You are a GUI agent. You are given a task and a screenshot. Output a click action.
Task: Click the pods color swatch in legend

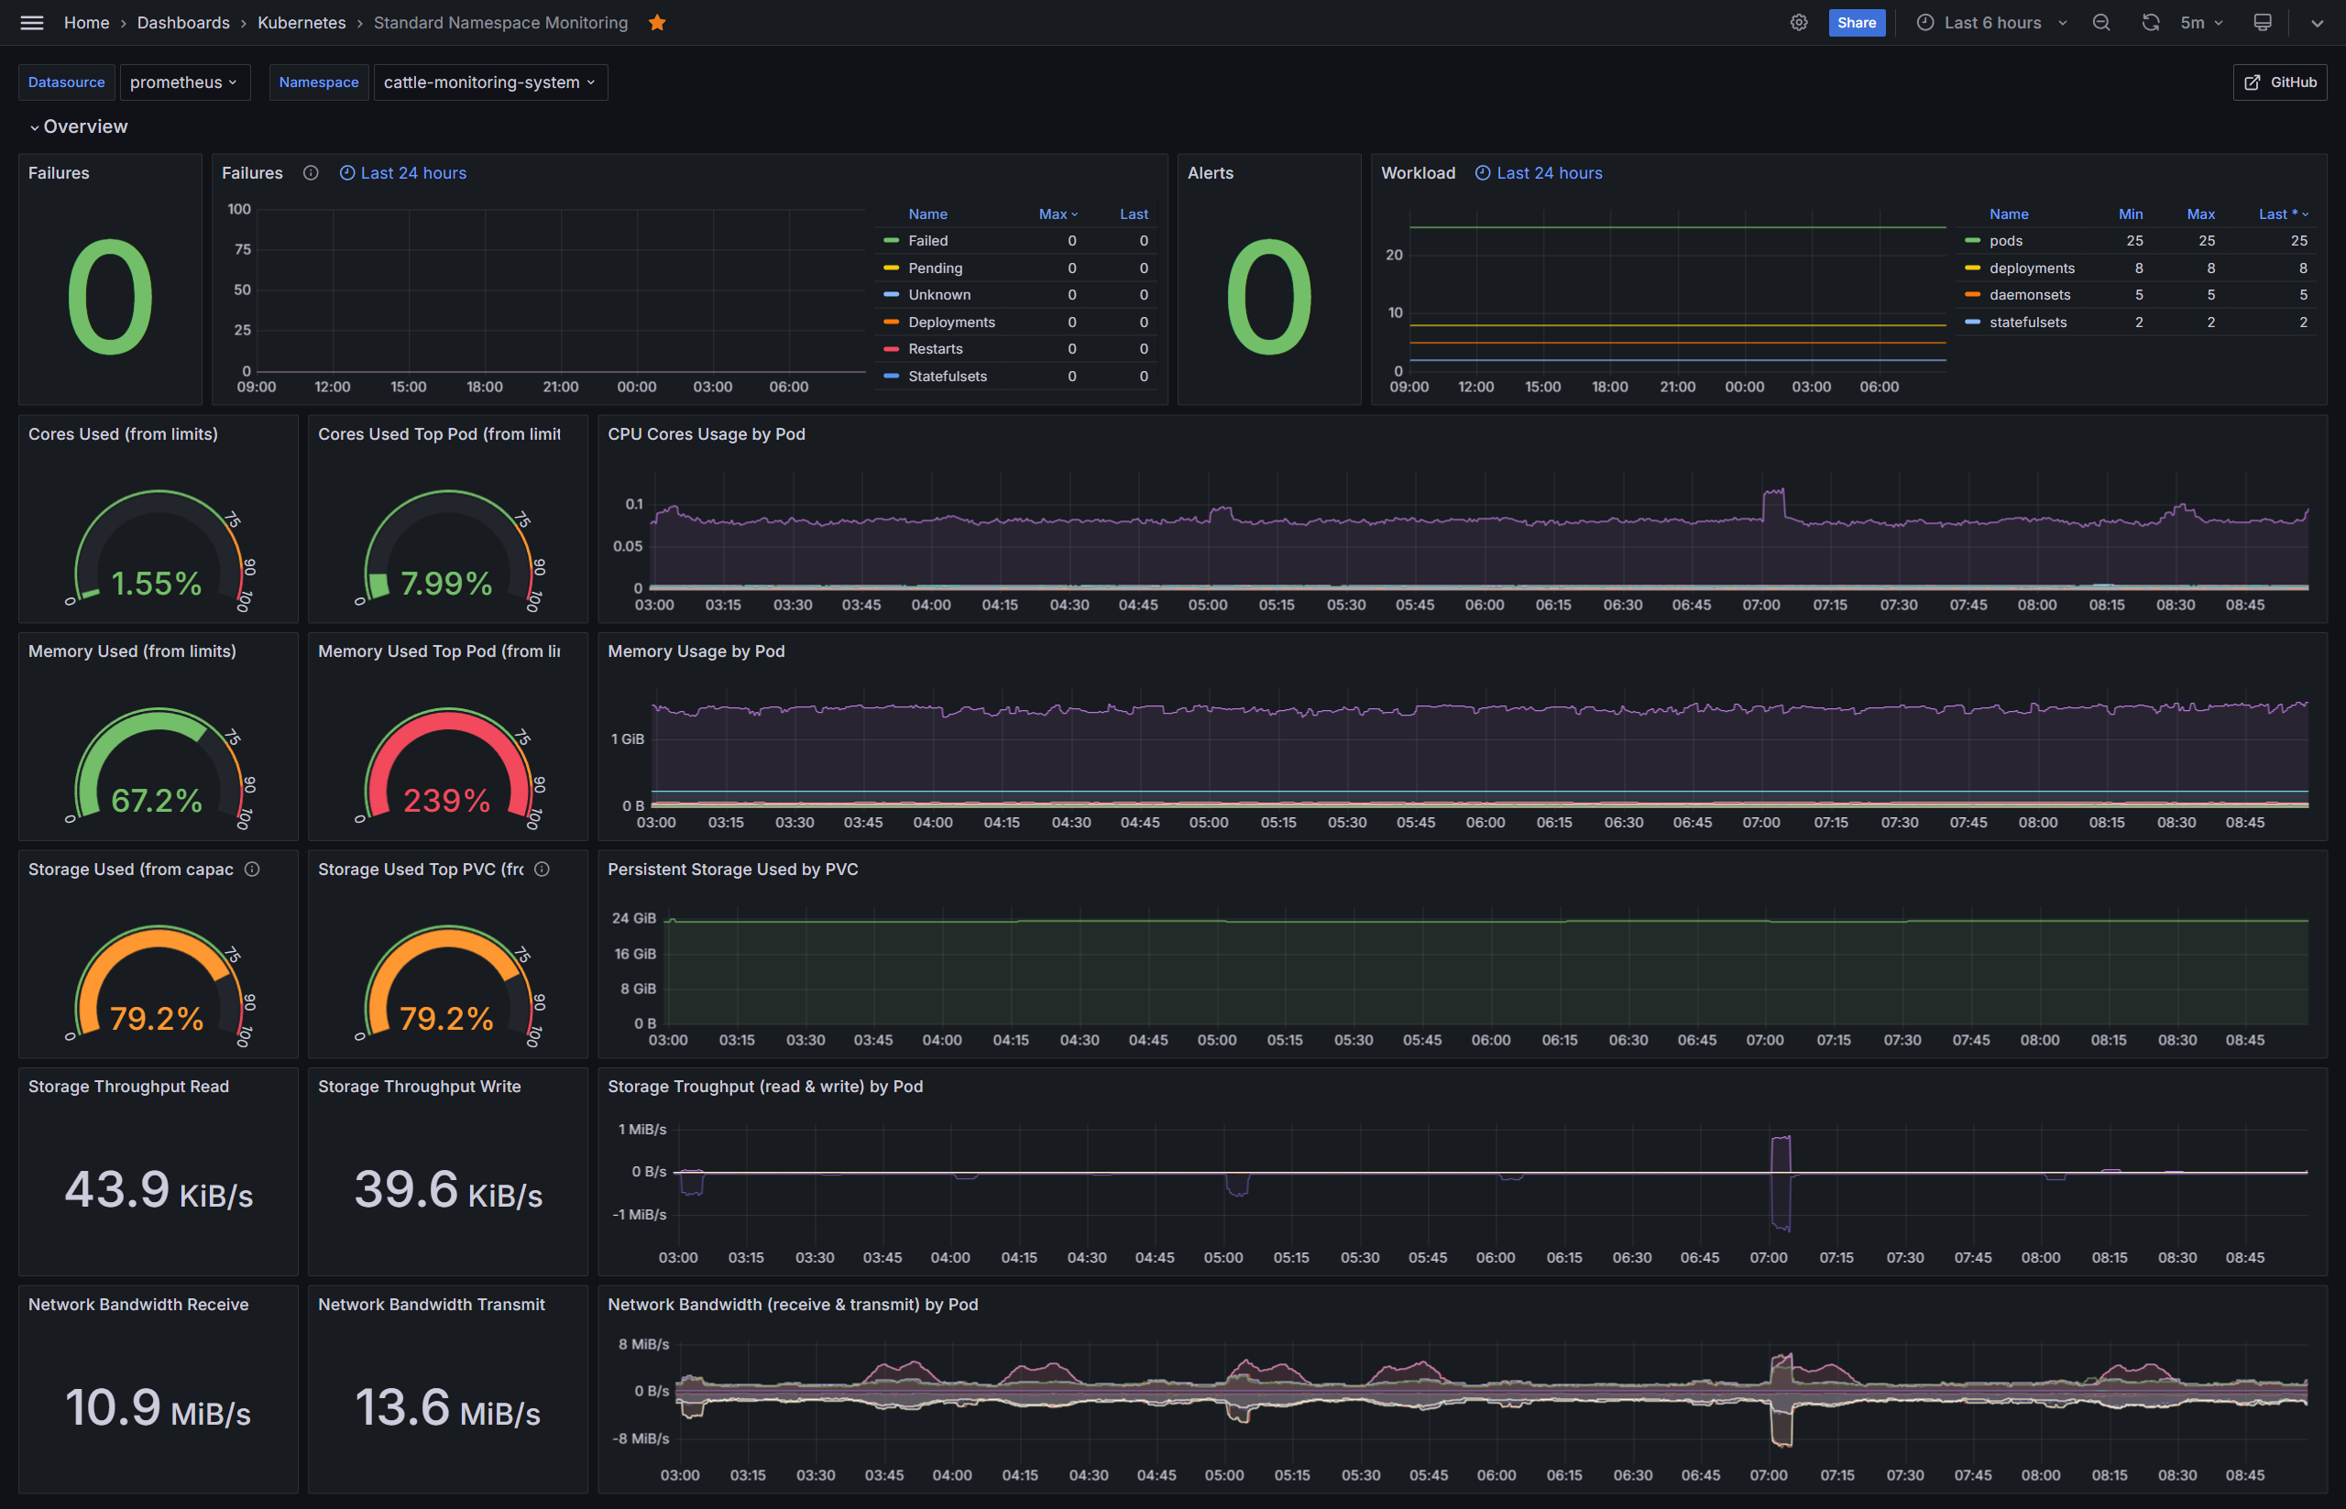pos(1972,241)
